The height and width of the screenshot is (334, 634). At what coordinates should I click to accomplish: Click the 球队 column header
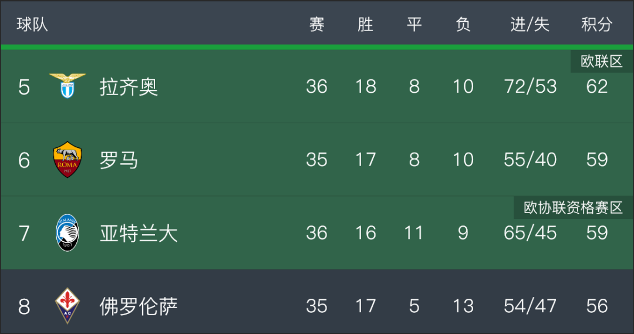pyautogui.click(x=32, y=24)
